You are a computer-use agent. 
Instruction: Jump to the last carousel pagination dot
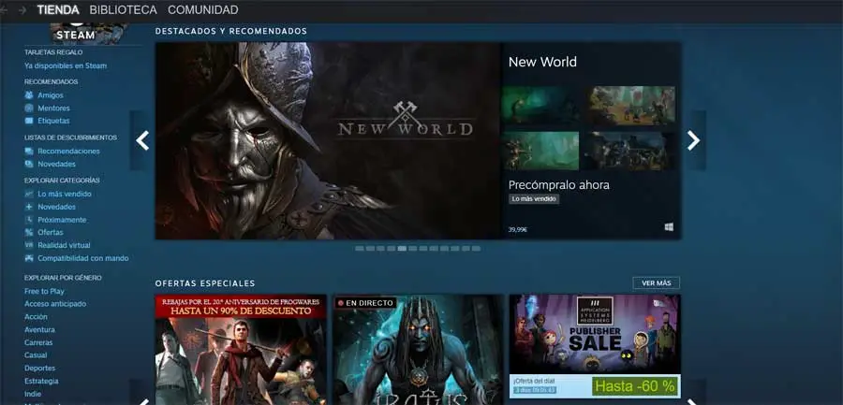pyautogui.click(x=476, y=248)
